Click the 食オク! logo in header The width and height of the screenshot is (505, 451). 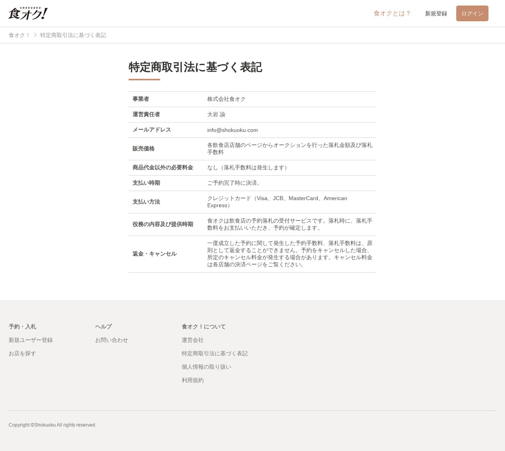[28, 13]
